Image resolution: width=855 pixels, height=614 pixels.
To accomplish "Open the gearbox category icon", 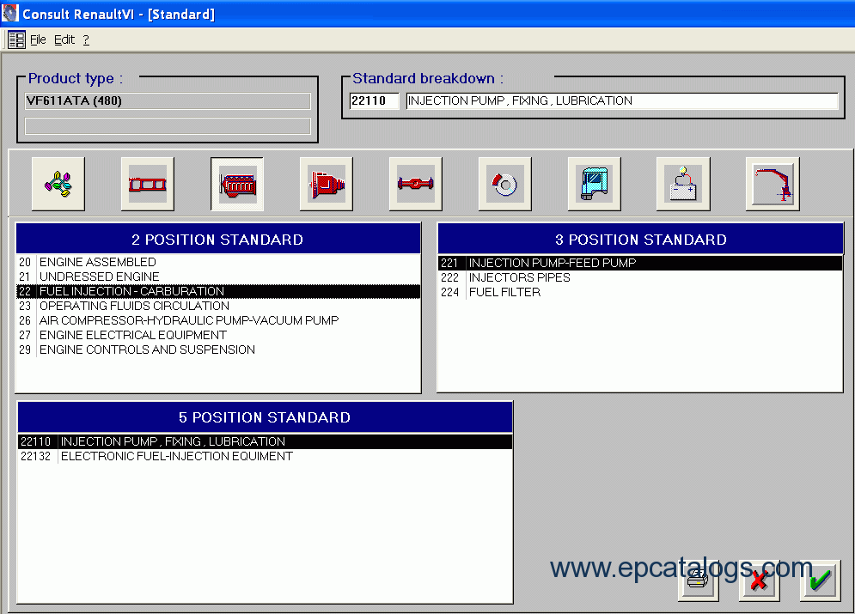I will pos(327,184).
